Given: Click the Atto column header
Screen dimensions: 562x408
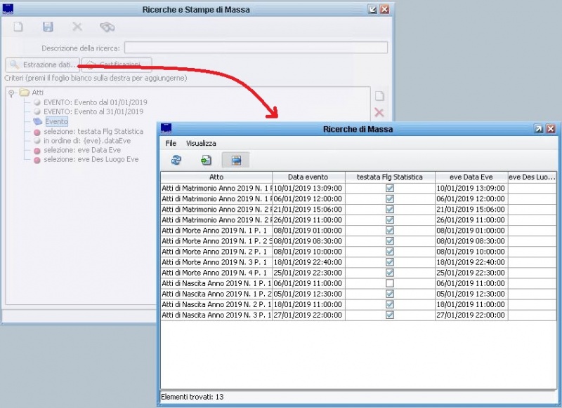Looking at the screenshot, I should [x=216, y=177].
